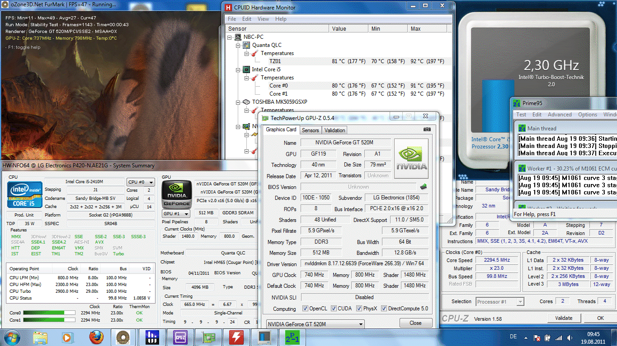Image resolution: width=617 pixels, height=346 pixels.
Task: Switch to FurMark taskbar button
Action: click(x=122, y=337)
